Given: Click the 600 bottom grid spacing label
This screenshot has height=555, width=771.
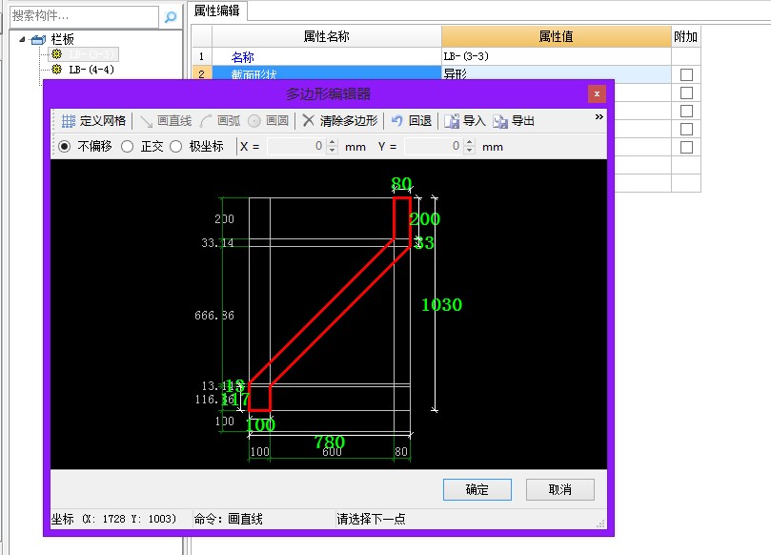Looking at the screenshot, I should click(332, 452).
